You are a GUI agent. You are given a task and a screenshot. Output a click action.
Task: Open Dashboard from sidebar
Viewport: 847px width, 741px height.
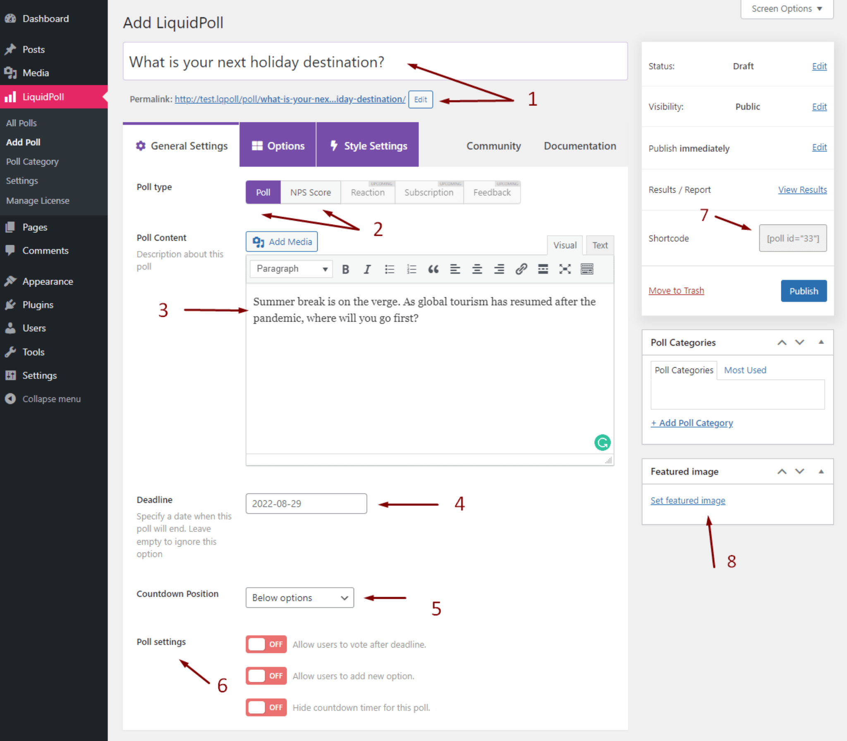pyautogui.click(x=54, y=19)
